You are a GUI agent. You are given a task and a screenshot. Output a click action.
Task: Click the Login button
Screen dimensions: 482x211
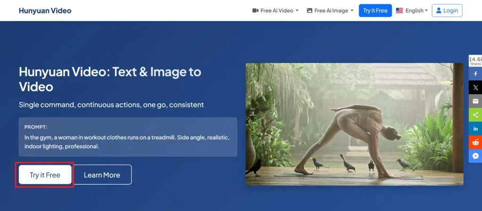pyautogui.click(x=447, y=11)
